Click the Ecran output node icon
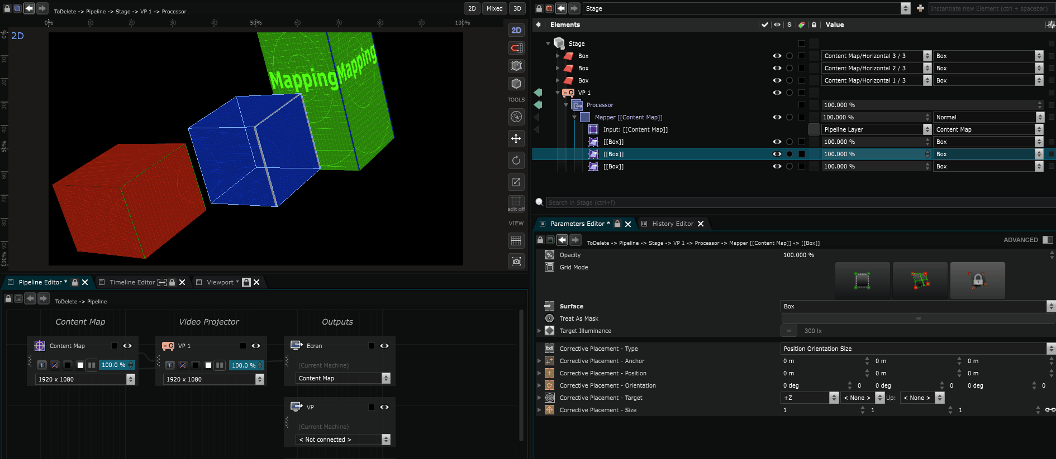 pyautogui.click(x=296, y=346)
